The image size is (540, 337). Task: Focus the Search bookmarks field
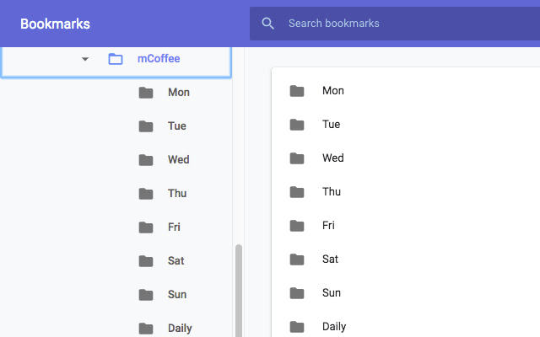388,24
